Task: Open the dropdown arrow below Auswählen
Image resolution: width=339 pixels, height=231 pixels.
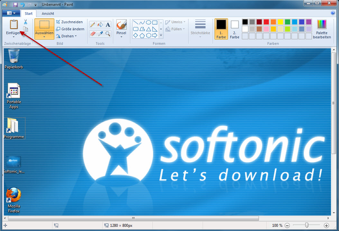Action: (x=44, y=37)
